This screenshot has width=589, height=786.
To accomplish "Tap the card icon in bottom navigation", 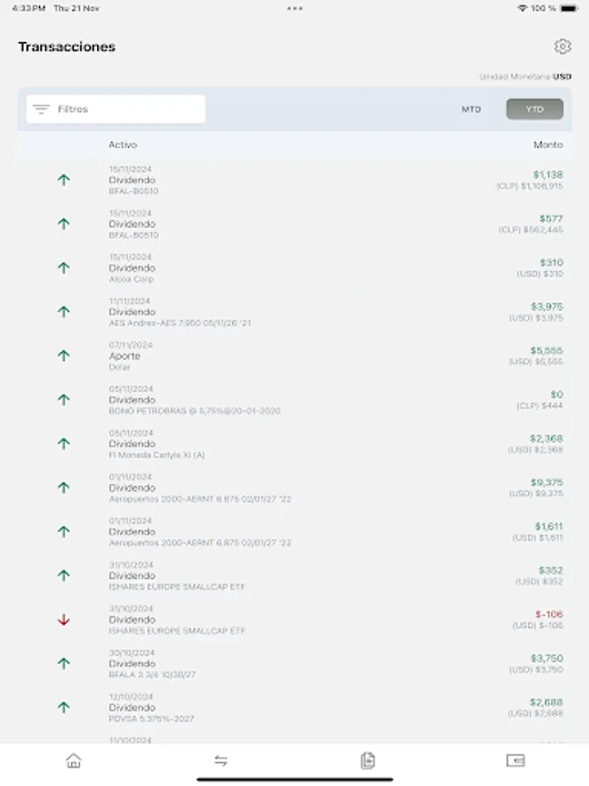I will [x=515, y=761].
